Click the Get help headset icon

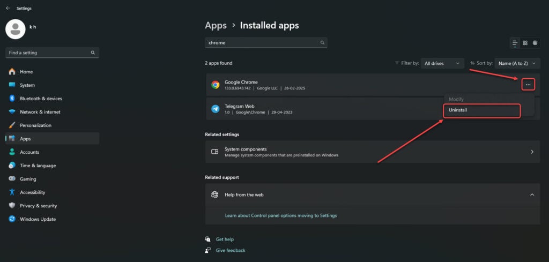[208, 239]
